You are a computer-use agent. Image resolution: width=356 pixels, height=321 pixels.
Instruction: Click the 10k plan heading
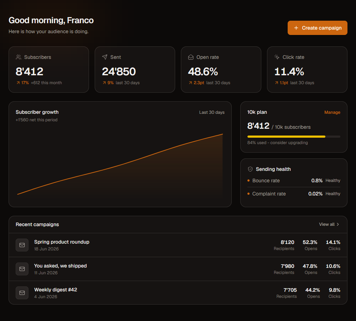257,112
